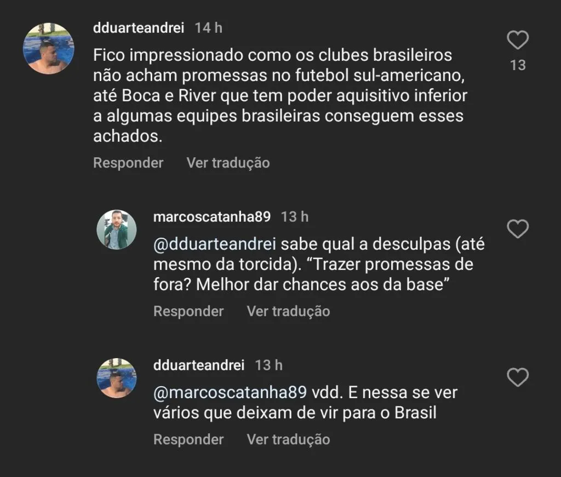This screenshot has height=477, width=561.
Task: Like the reply starting with @marcoscatanha89 vdd
Action: (x=517, y=377)
